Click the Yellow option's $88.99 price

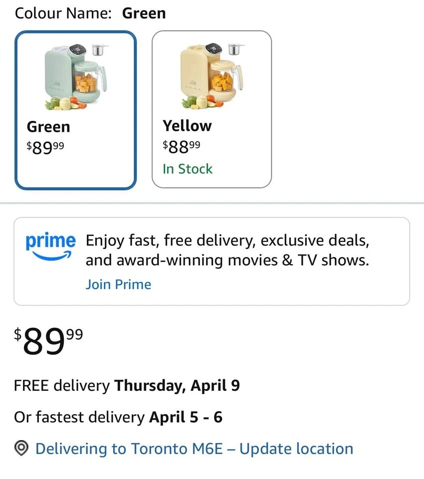[181, 146]
